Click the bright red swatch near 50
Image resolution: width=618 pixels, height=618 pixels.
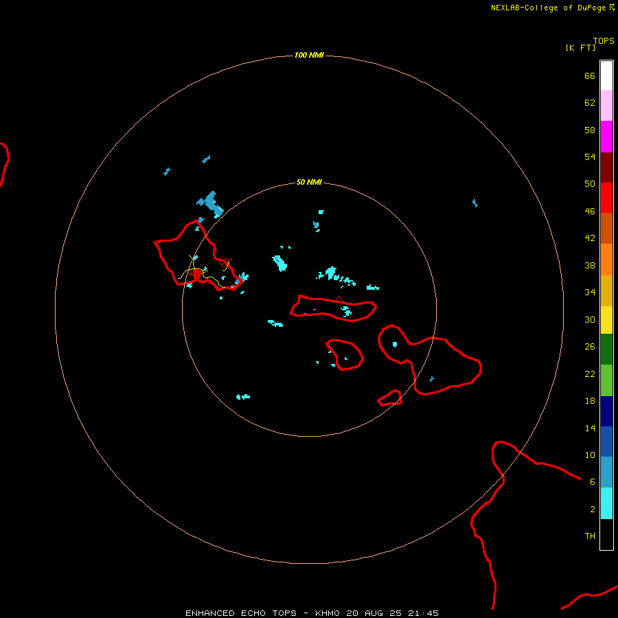click(x=606, y=198)
